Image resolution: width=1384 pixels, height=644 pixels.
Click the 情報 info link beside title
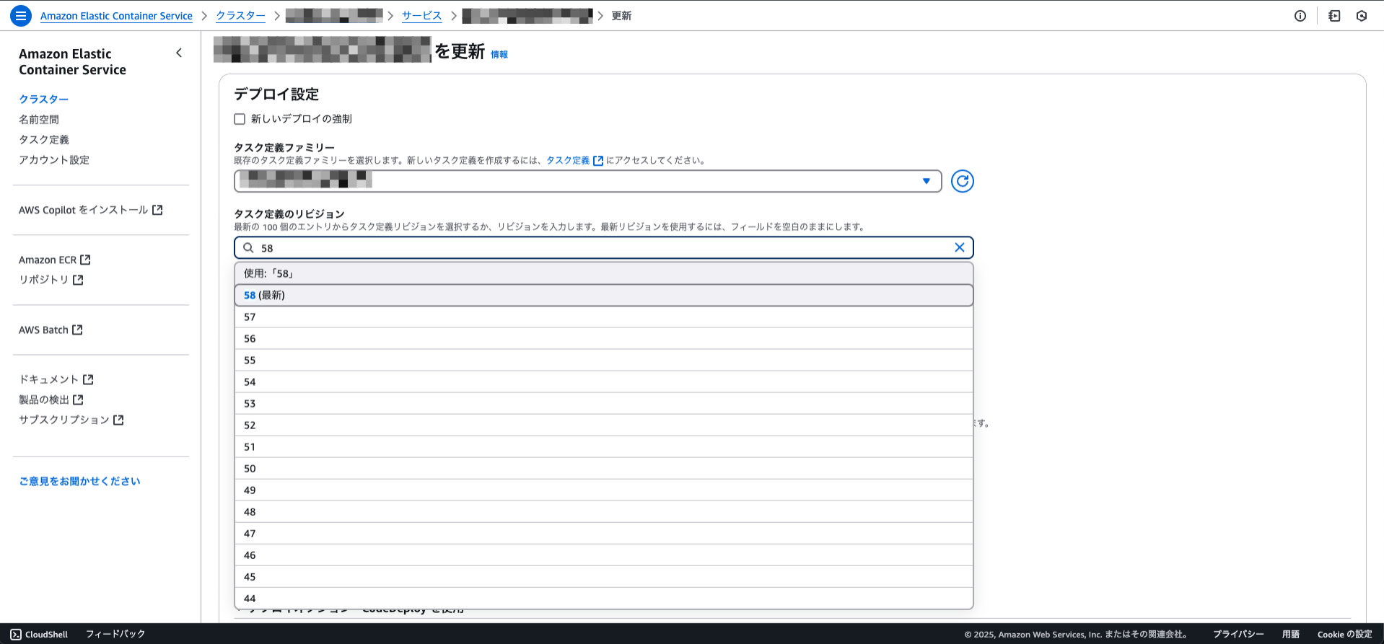click(x=499, y=54)
